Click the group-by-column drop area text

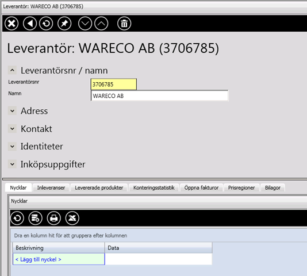pyautogui.click(x=71, y=235)
